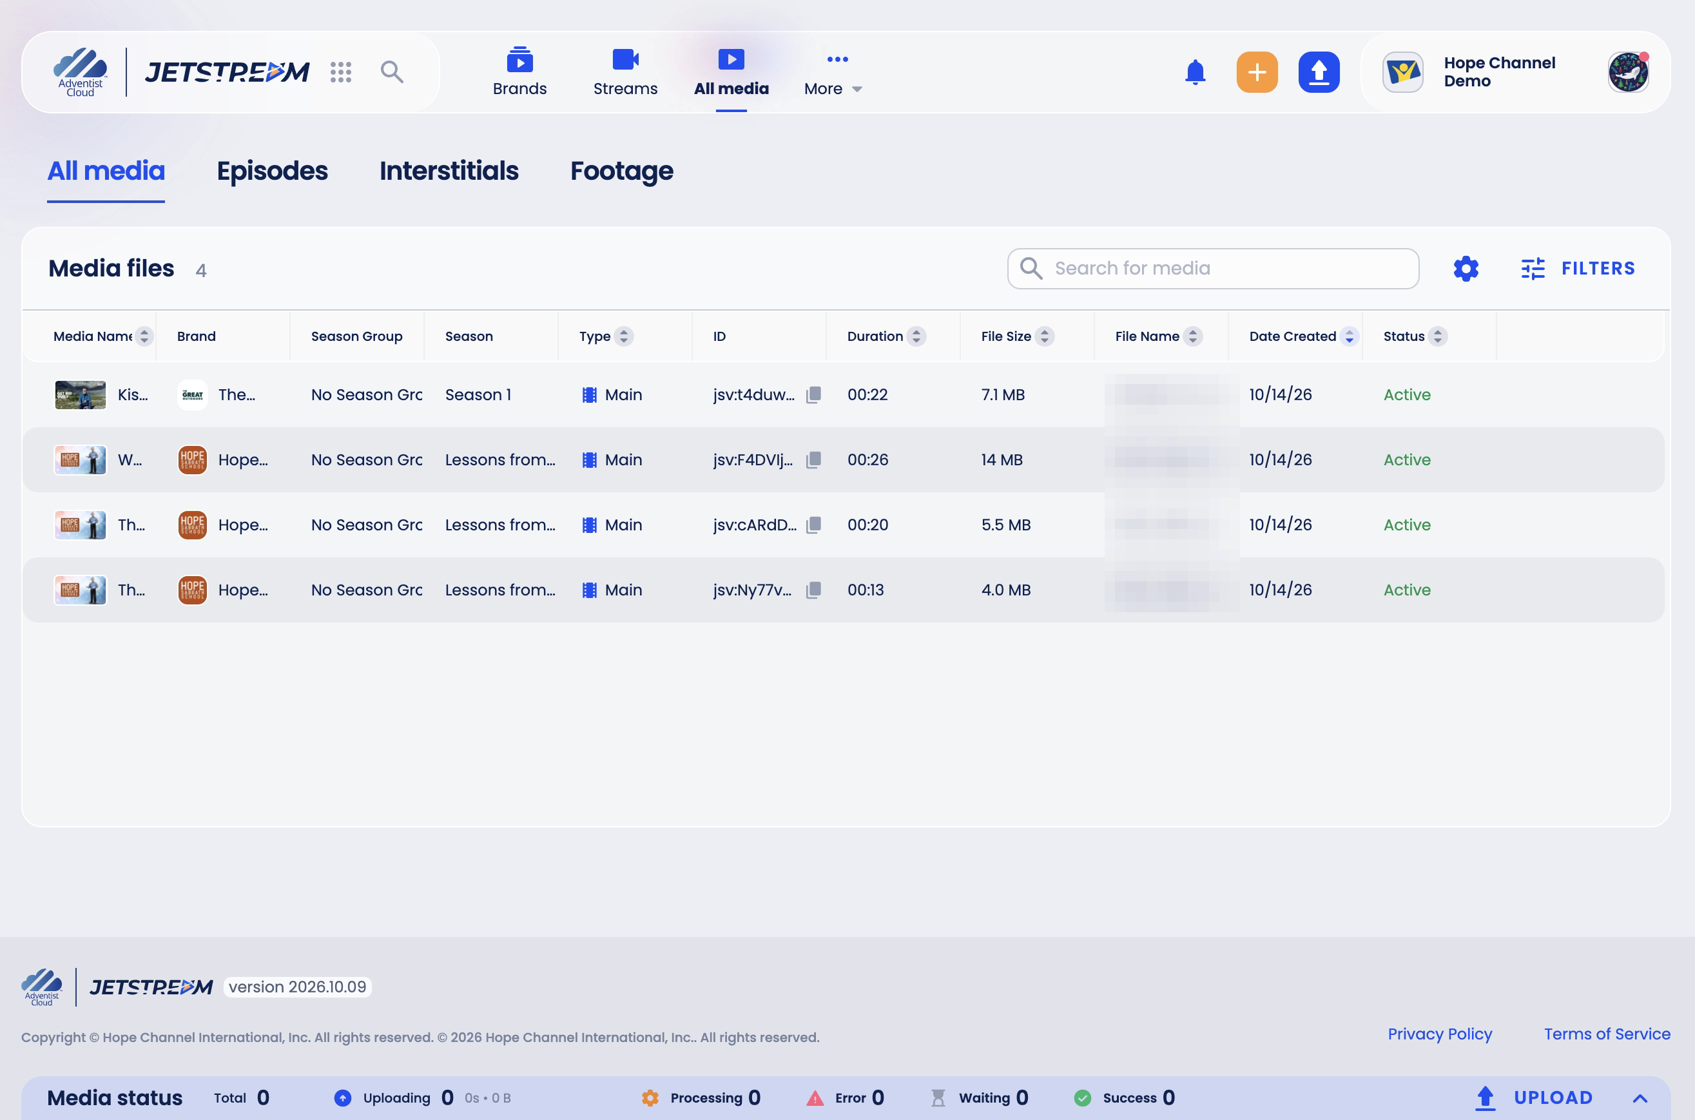This screenshot has height=1120, width=1695.
Task: Open the Brands section
Action: tap(519, 72)
